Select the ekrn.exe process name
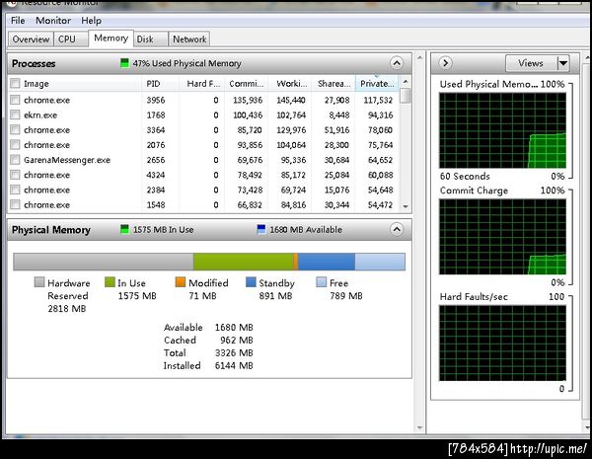 [40, 115]
